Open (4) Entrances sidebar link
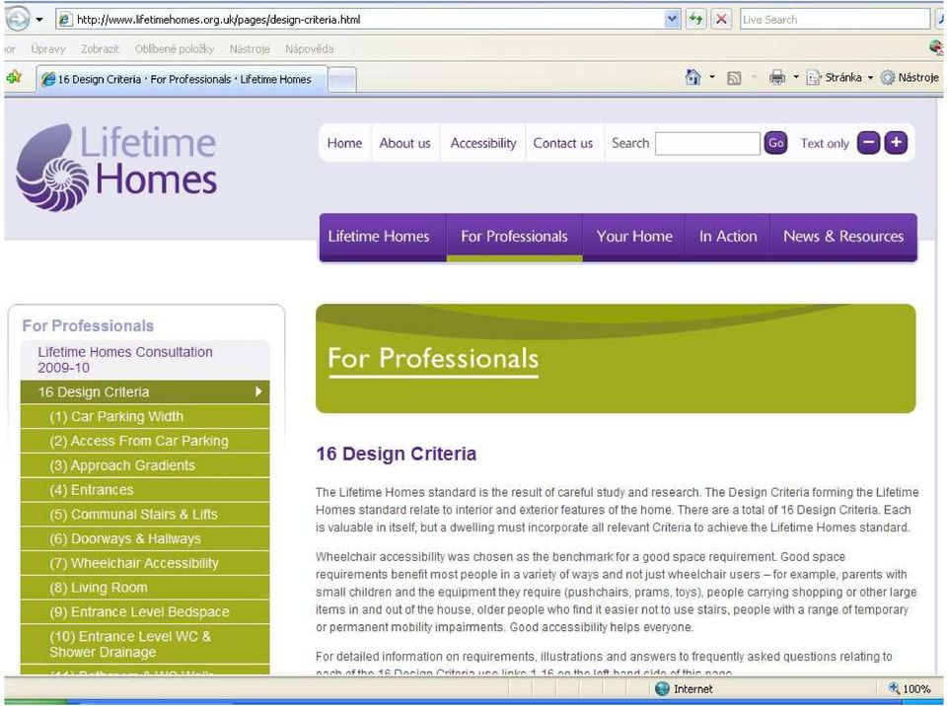 coord(145,490)
